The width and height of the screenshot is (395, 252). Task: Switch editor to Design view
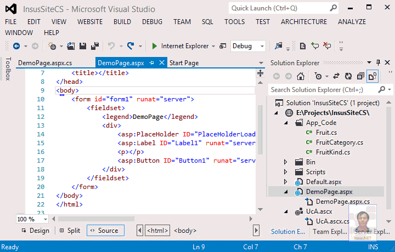tap(36, 231)
